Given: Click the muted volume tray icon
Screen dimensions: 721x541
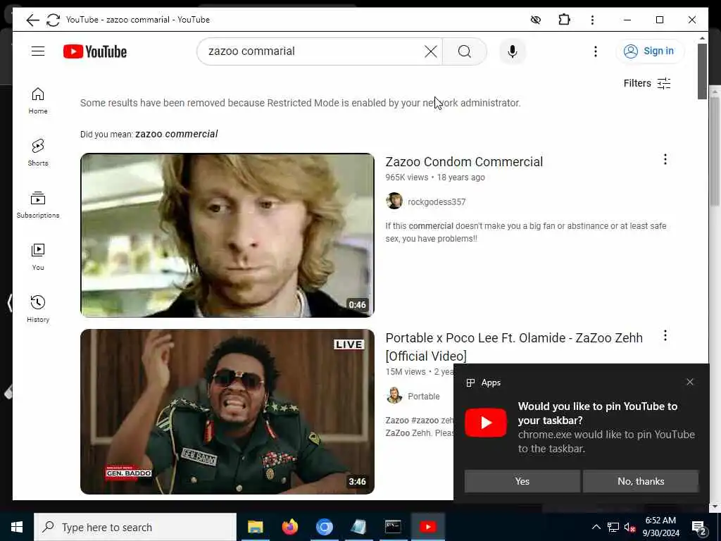Looking at the screenshot, I should 630,527.
